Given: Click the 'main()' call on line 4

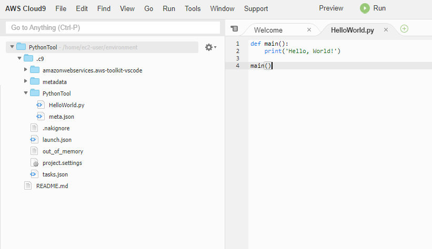Looking at the screenshot, I should 261,66.
